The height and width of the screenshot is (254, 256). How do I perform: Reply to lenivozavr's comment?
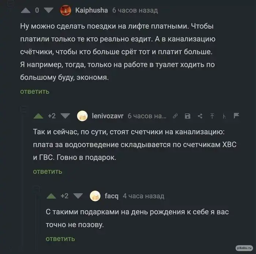pyautogui.click(x=48, y=171)
